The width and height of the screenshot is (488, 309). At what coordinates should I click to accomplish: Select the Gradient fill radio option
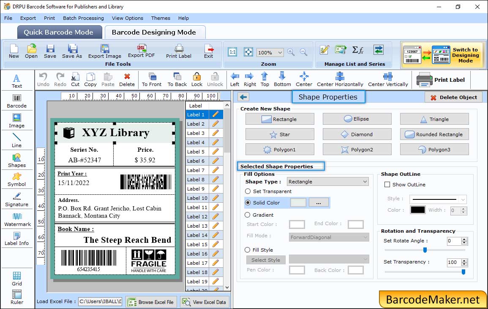[248, 215]
